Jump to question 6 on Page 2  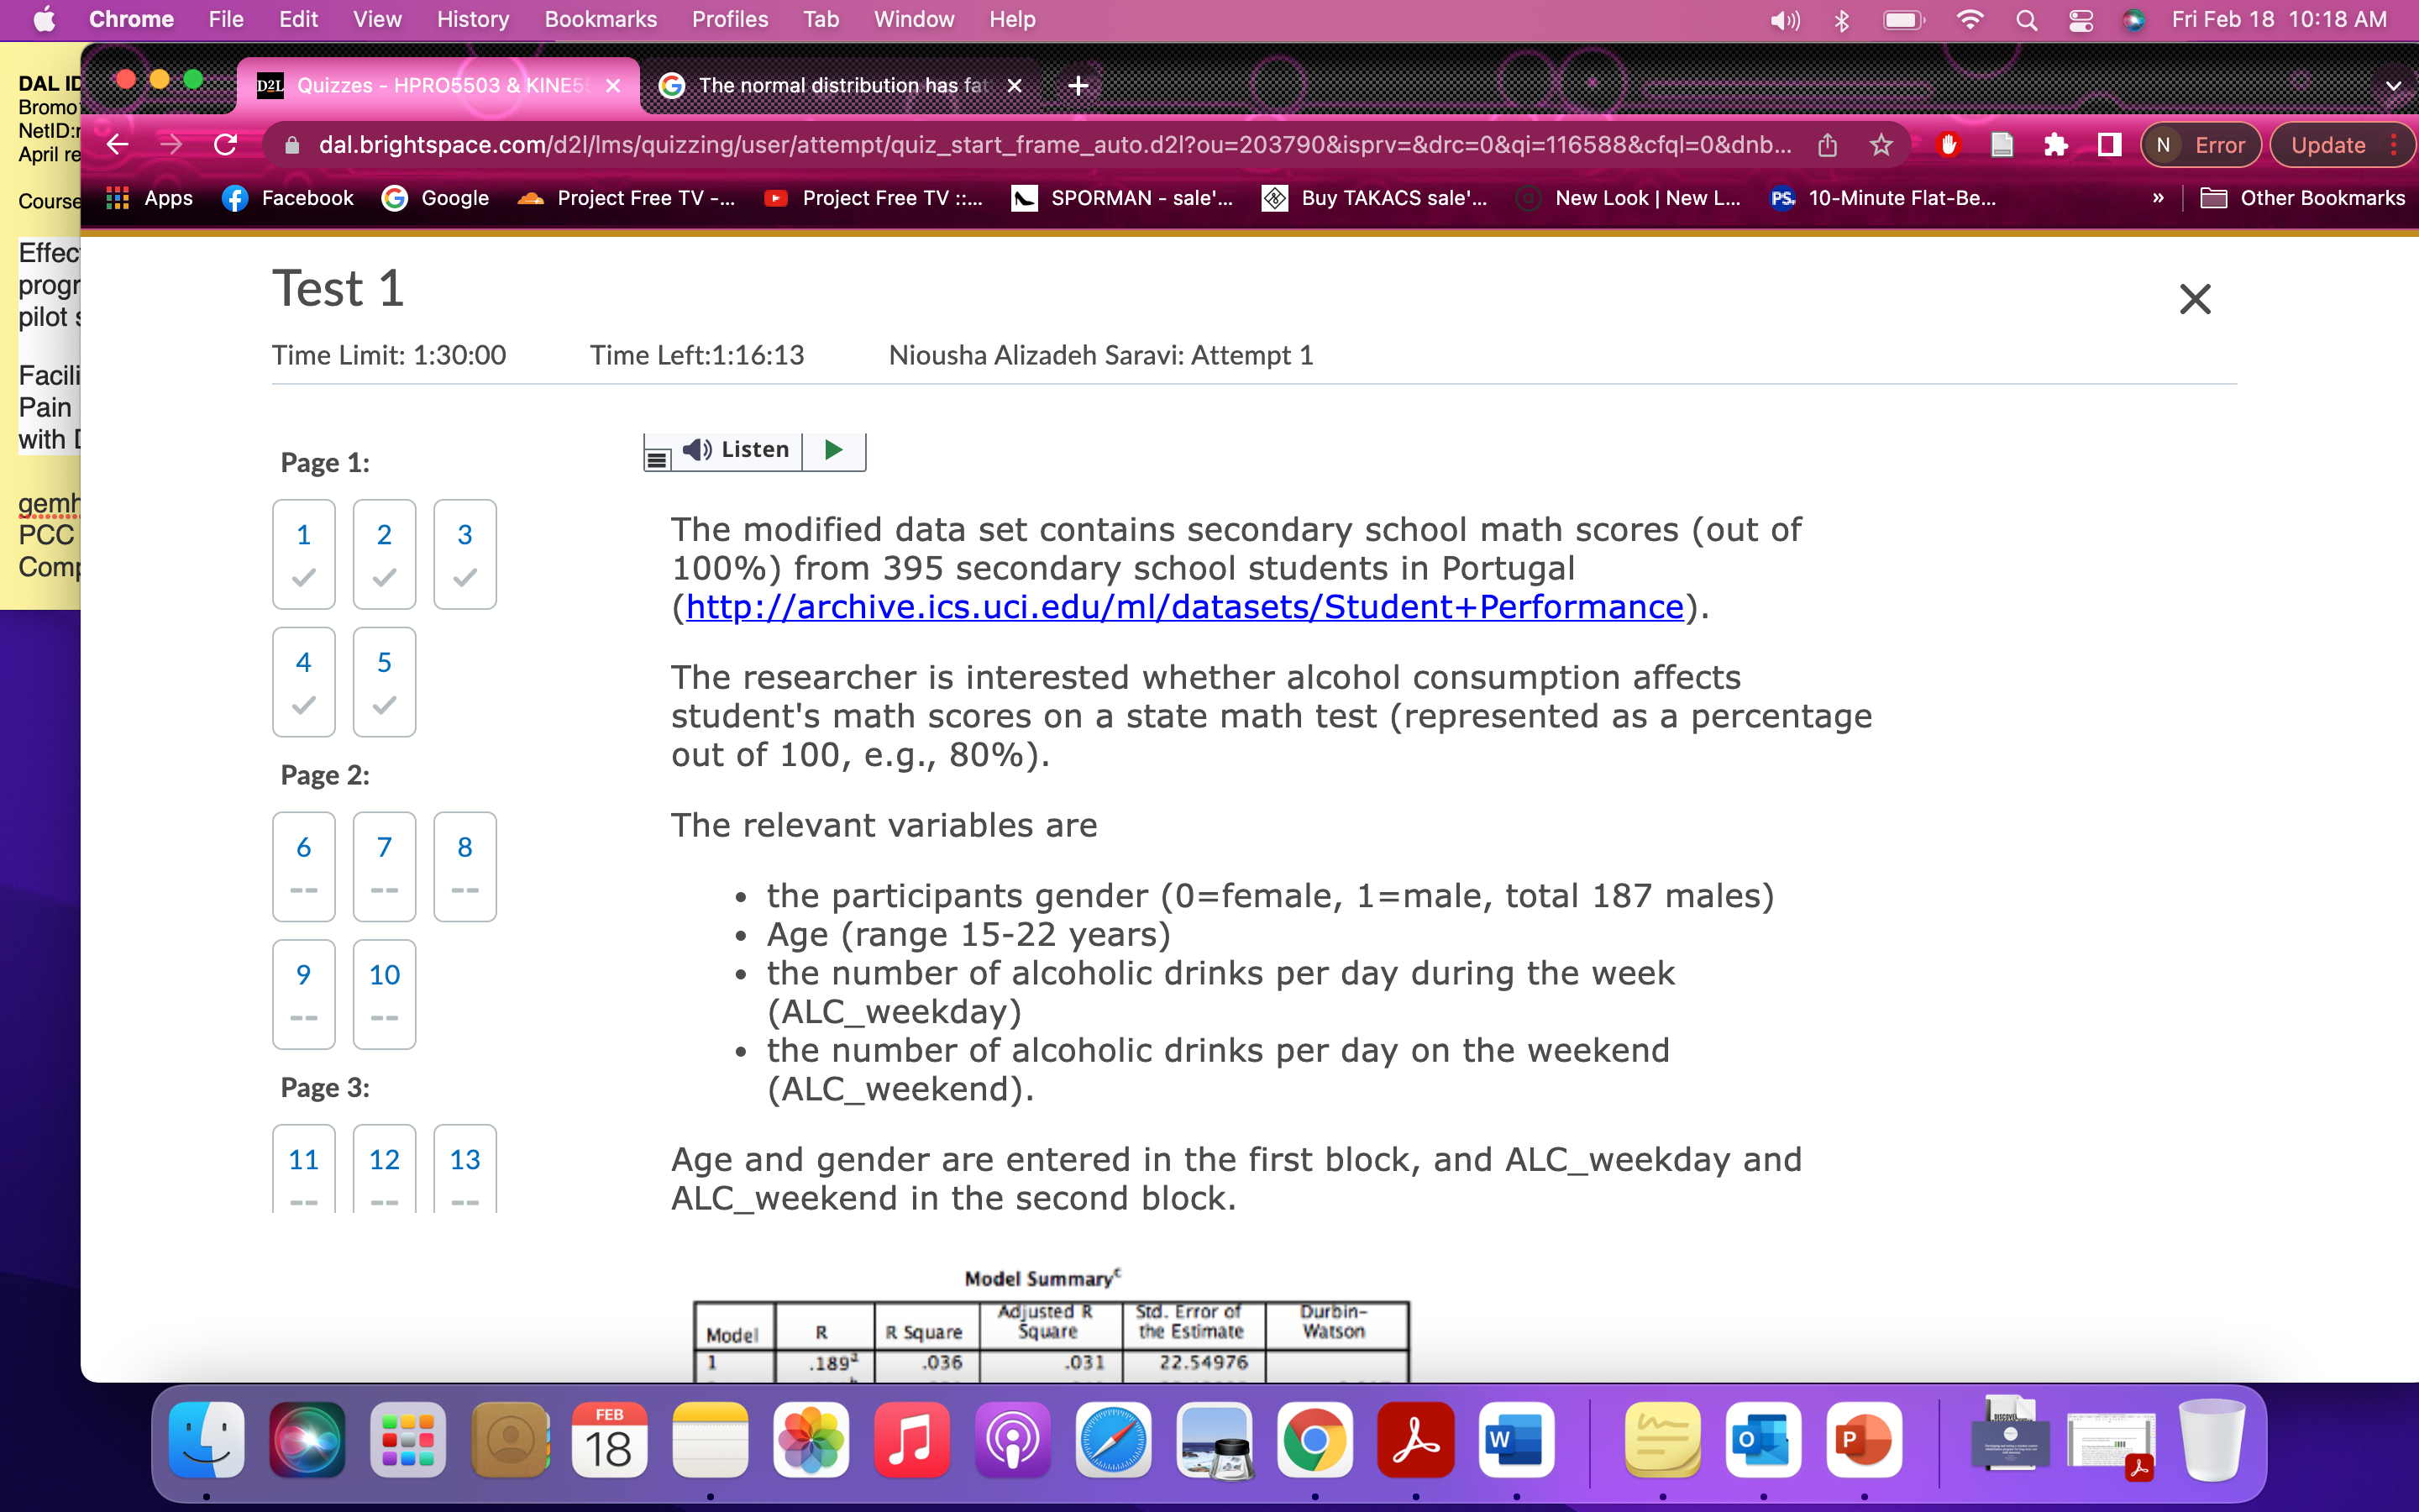click(303, 866)
